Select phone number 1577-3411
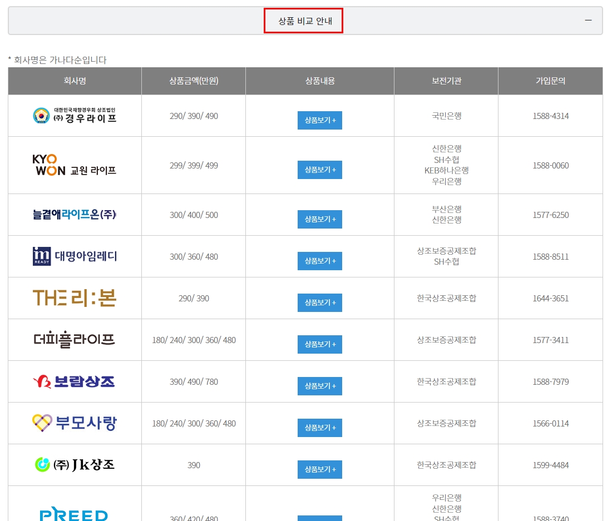Screen dimensions: 612x521 coord(550,340)
